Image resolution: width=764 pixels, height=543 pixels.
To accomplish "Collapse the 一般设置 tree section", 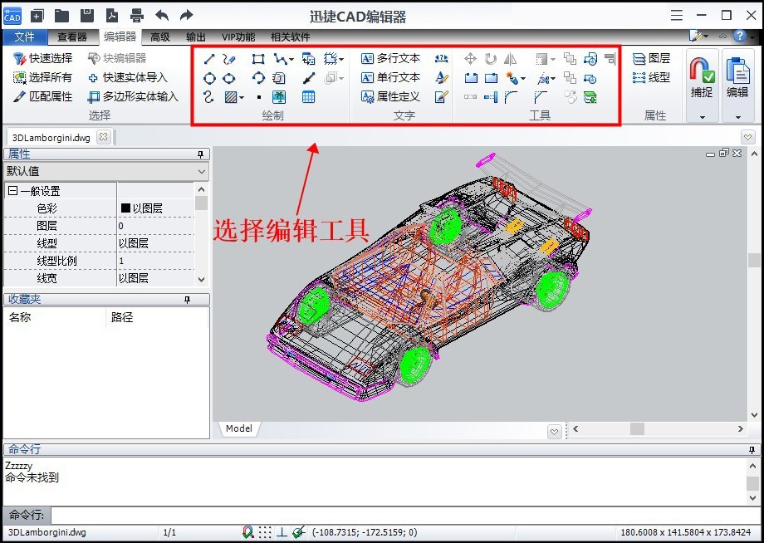I will click(12, 191).
